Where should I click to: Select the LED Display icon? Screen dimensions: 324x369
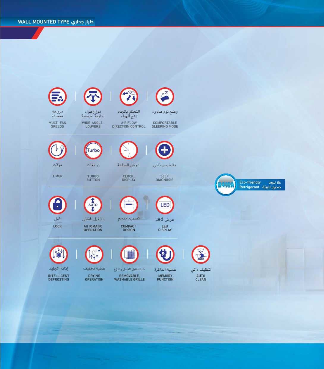165,205
